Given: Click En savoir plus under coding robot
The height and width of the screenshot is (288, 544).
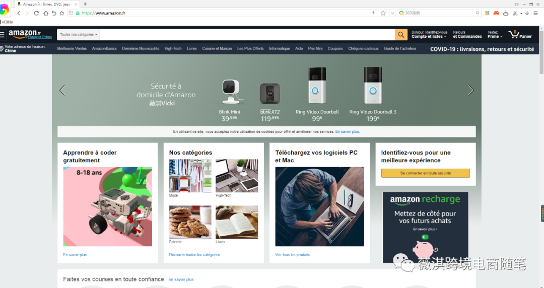Looking at the screenshot, I should (x=75, y=255).
